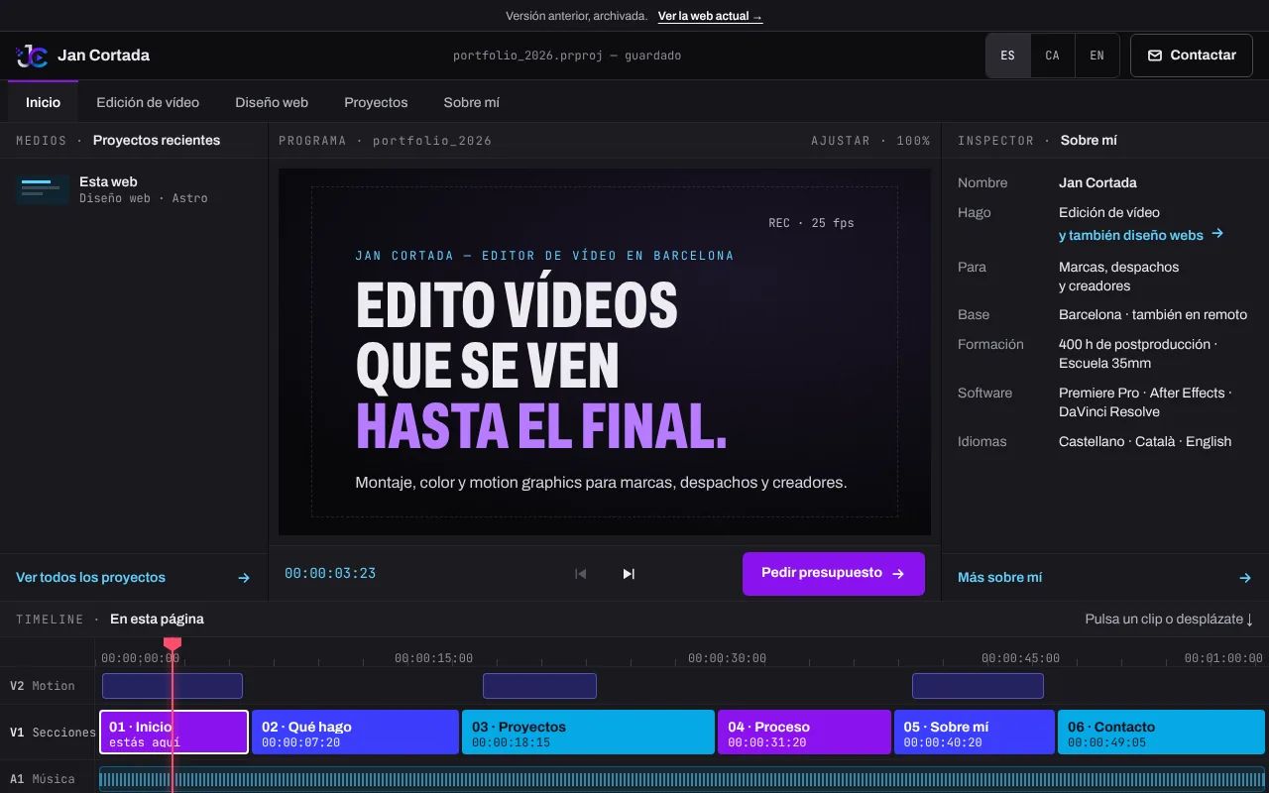Screen dimensions: 1269x793
Task: Click the Contactar button
Action: click(1192, 56)
